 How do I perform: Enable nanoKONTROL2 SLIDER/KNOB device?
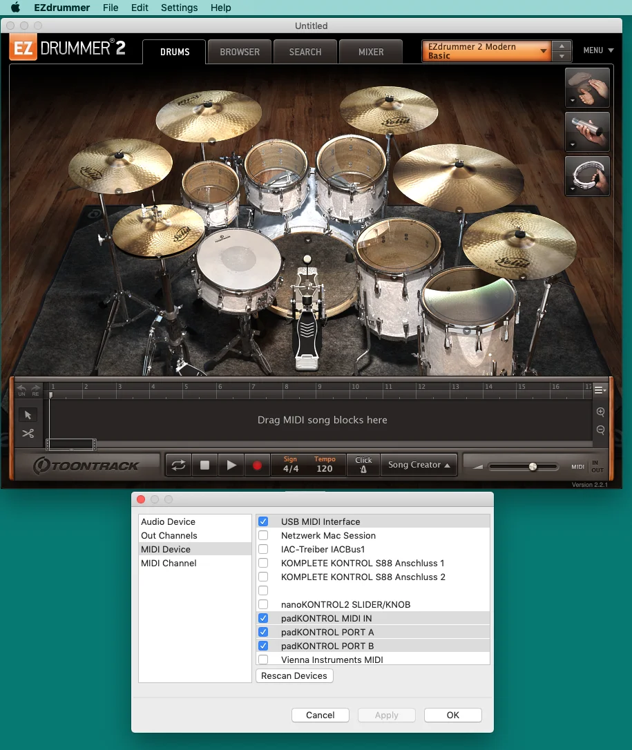point(263,604)
